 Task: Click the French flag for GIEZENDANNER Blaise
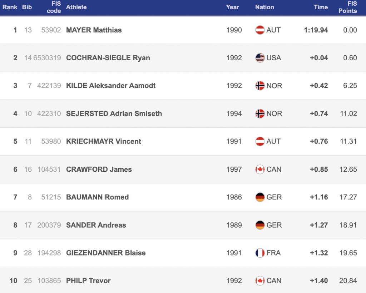[x=260, y=253]
